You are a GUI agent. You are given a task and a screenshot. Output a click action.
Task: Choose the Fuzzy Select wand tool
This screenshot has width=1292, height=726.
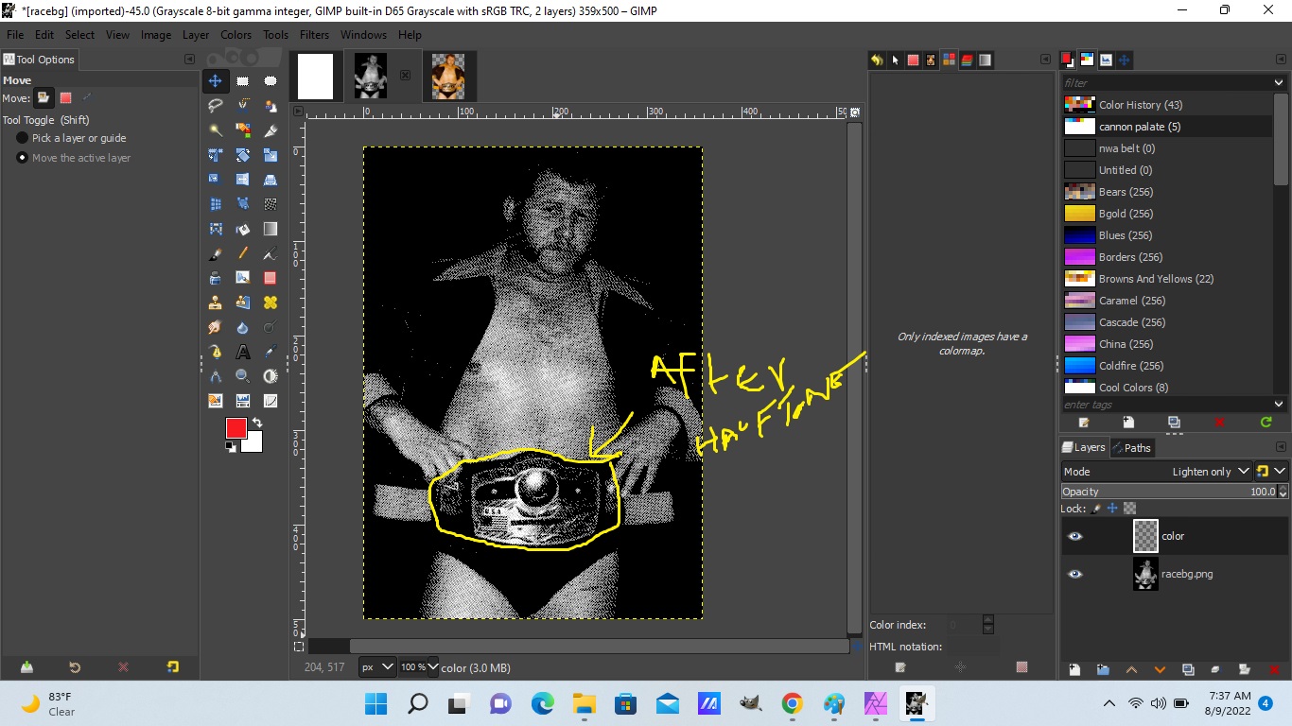pos(216,130)
